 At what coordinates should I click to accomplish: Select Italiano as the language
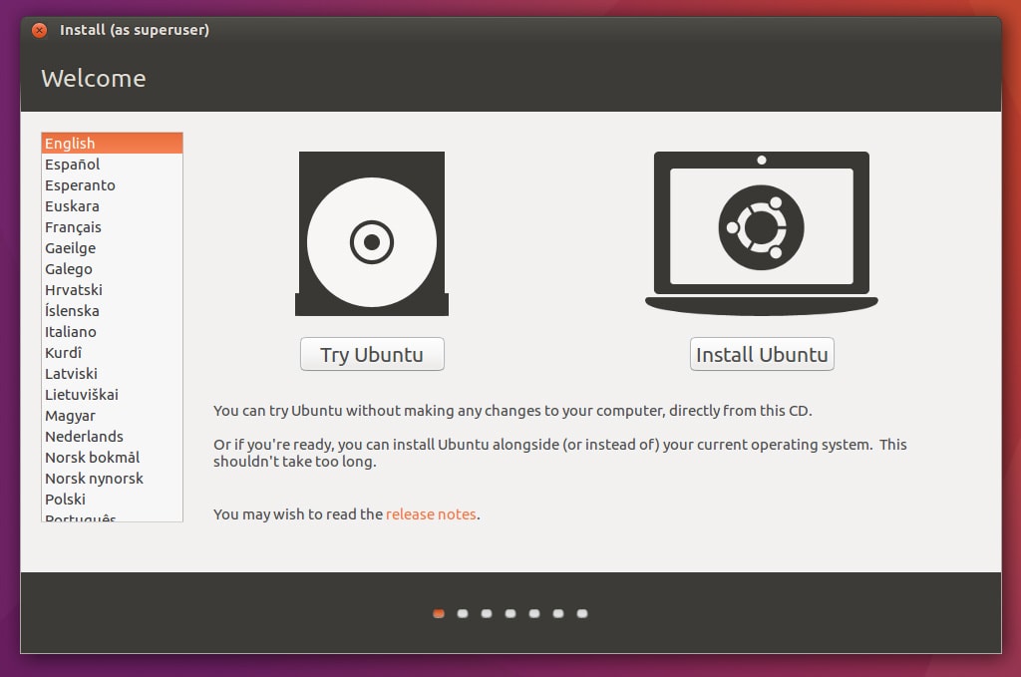[x=70, y=331]
